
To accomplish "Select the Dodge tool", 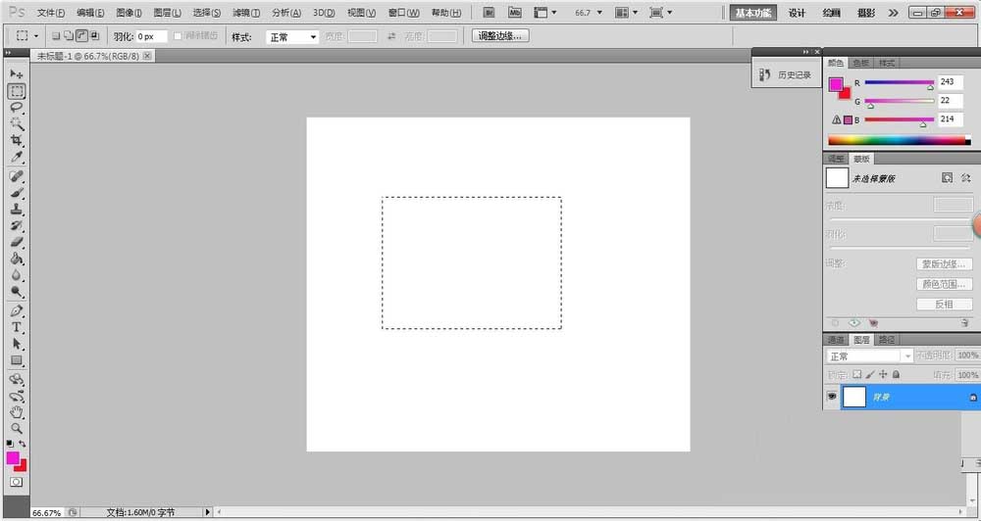I will [x=17, y=292].
